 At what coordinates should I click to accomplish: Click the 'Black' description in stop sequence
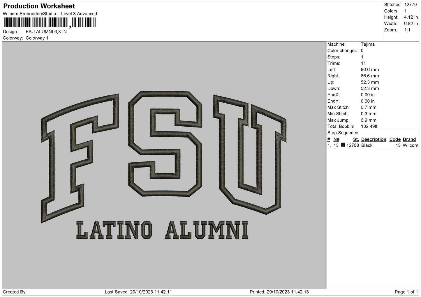tap(367, 145)
